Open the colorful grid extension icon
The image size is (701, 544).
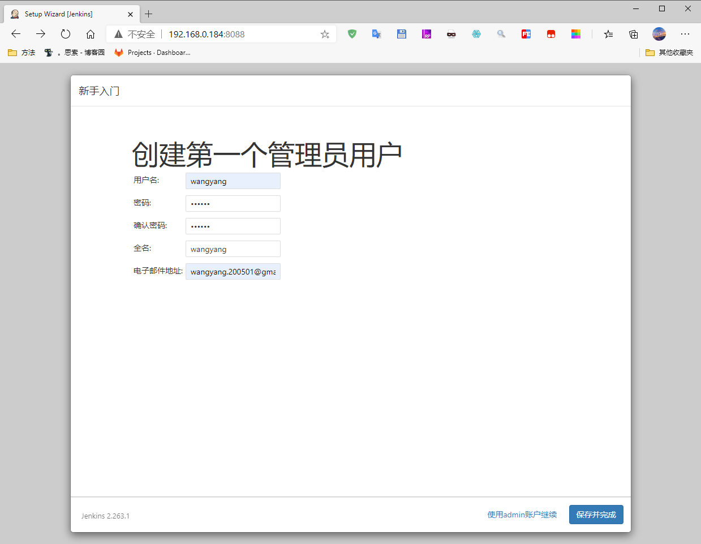pyautogui.click(x=576, y=34)
